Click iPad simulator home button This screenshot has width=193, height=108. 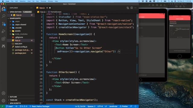pyautogui.click(x=141, y=80)
